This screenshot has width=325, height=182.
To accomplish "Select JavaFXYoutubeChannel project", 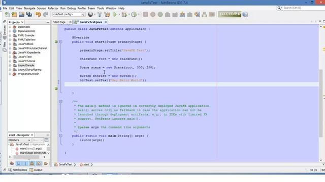I will point(32,48).
